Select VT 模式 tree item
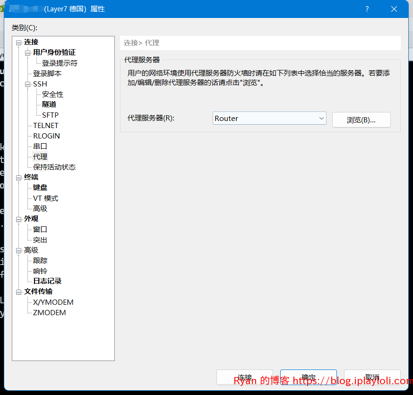The image size is (413, 395). coord(45,198)
